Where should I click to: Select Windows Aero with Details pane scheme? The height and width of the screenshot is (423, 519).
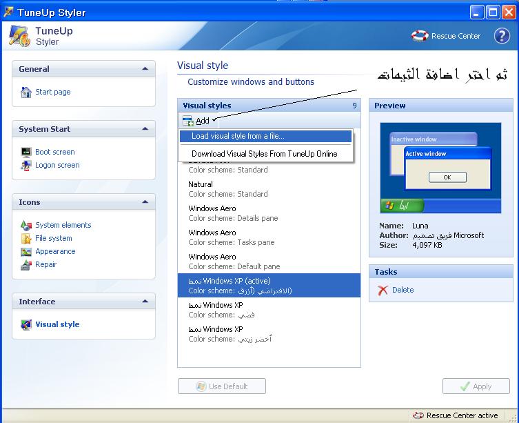(269, 213)
